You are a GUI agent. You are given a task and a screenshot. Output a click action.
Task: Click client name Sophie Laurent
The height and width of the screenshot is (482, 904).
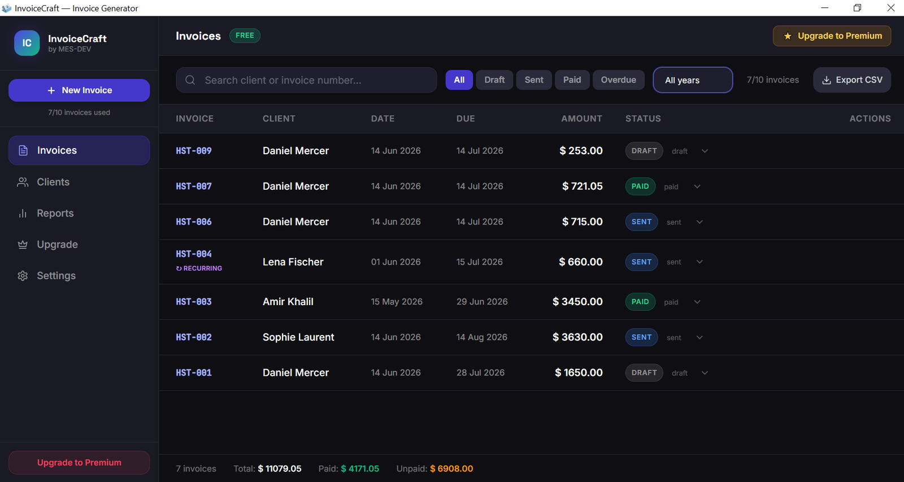(x=298, y=337)
